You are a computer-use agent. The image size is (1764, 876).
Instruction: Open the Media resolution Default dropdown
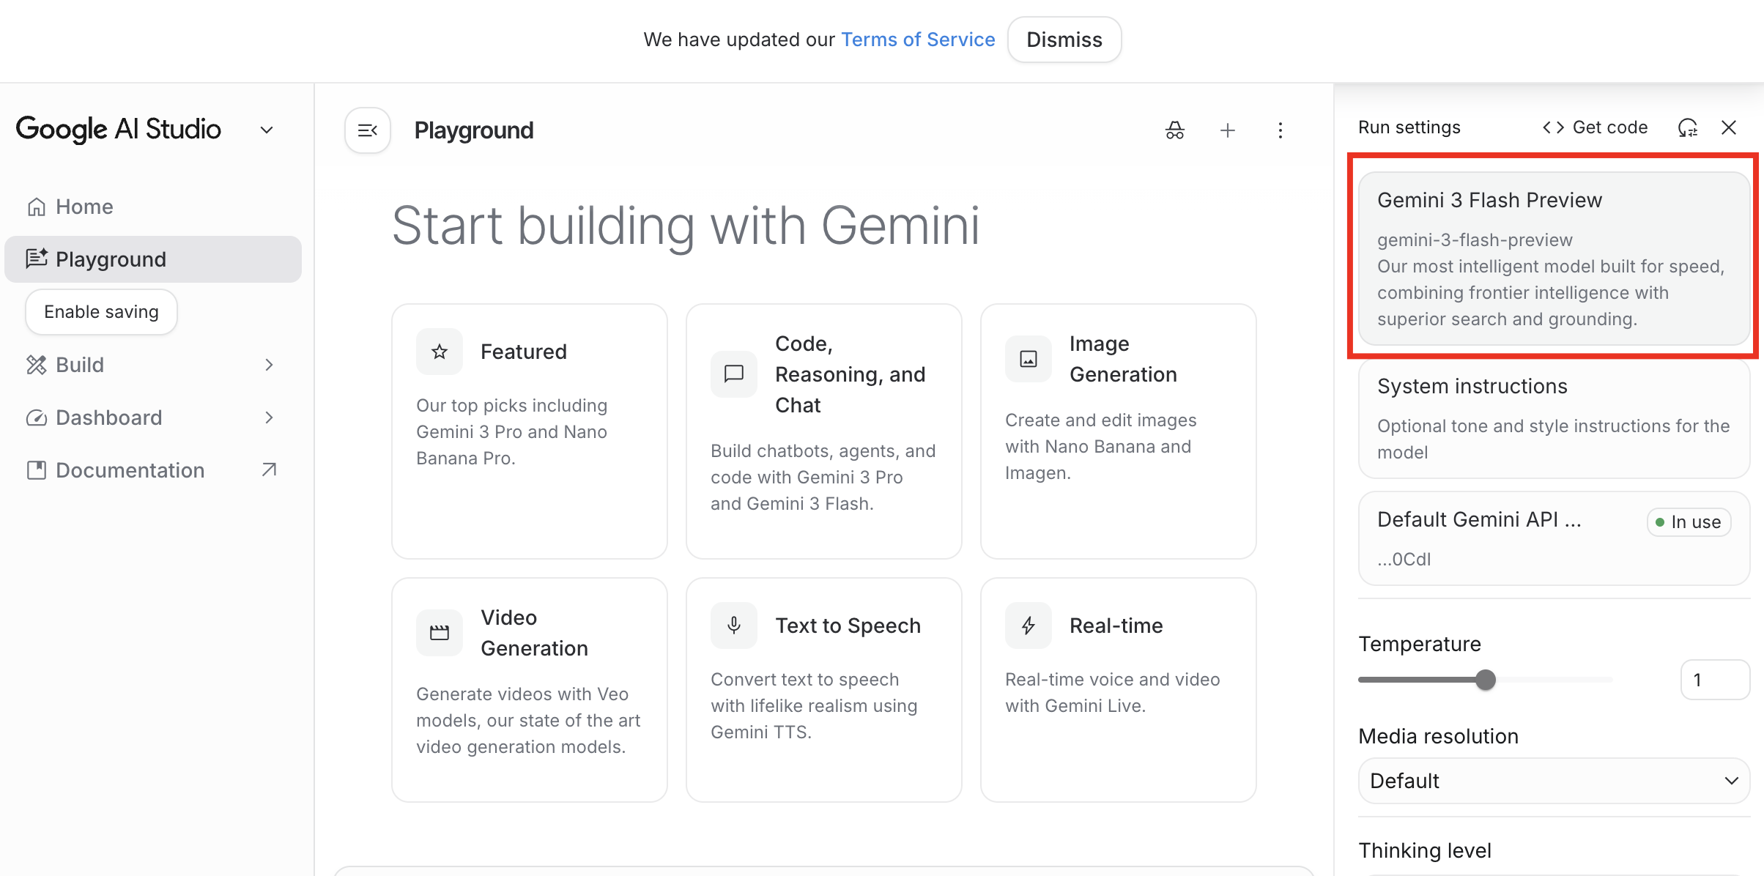[1553, 781]
